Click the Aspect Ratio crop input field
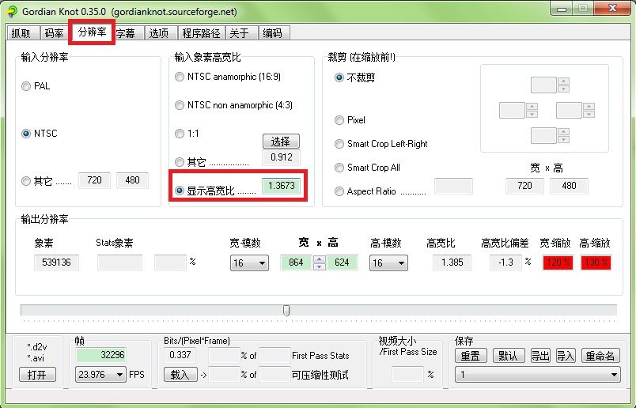 (453, 186)
